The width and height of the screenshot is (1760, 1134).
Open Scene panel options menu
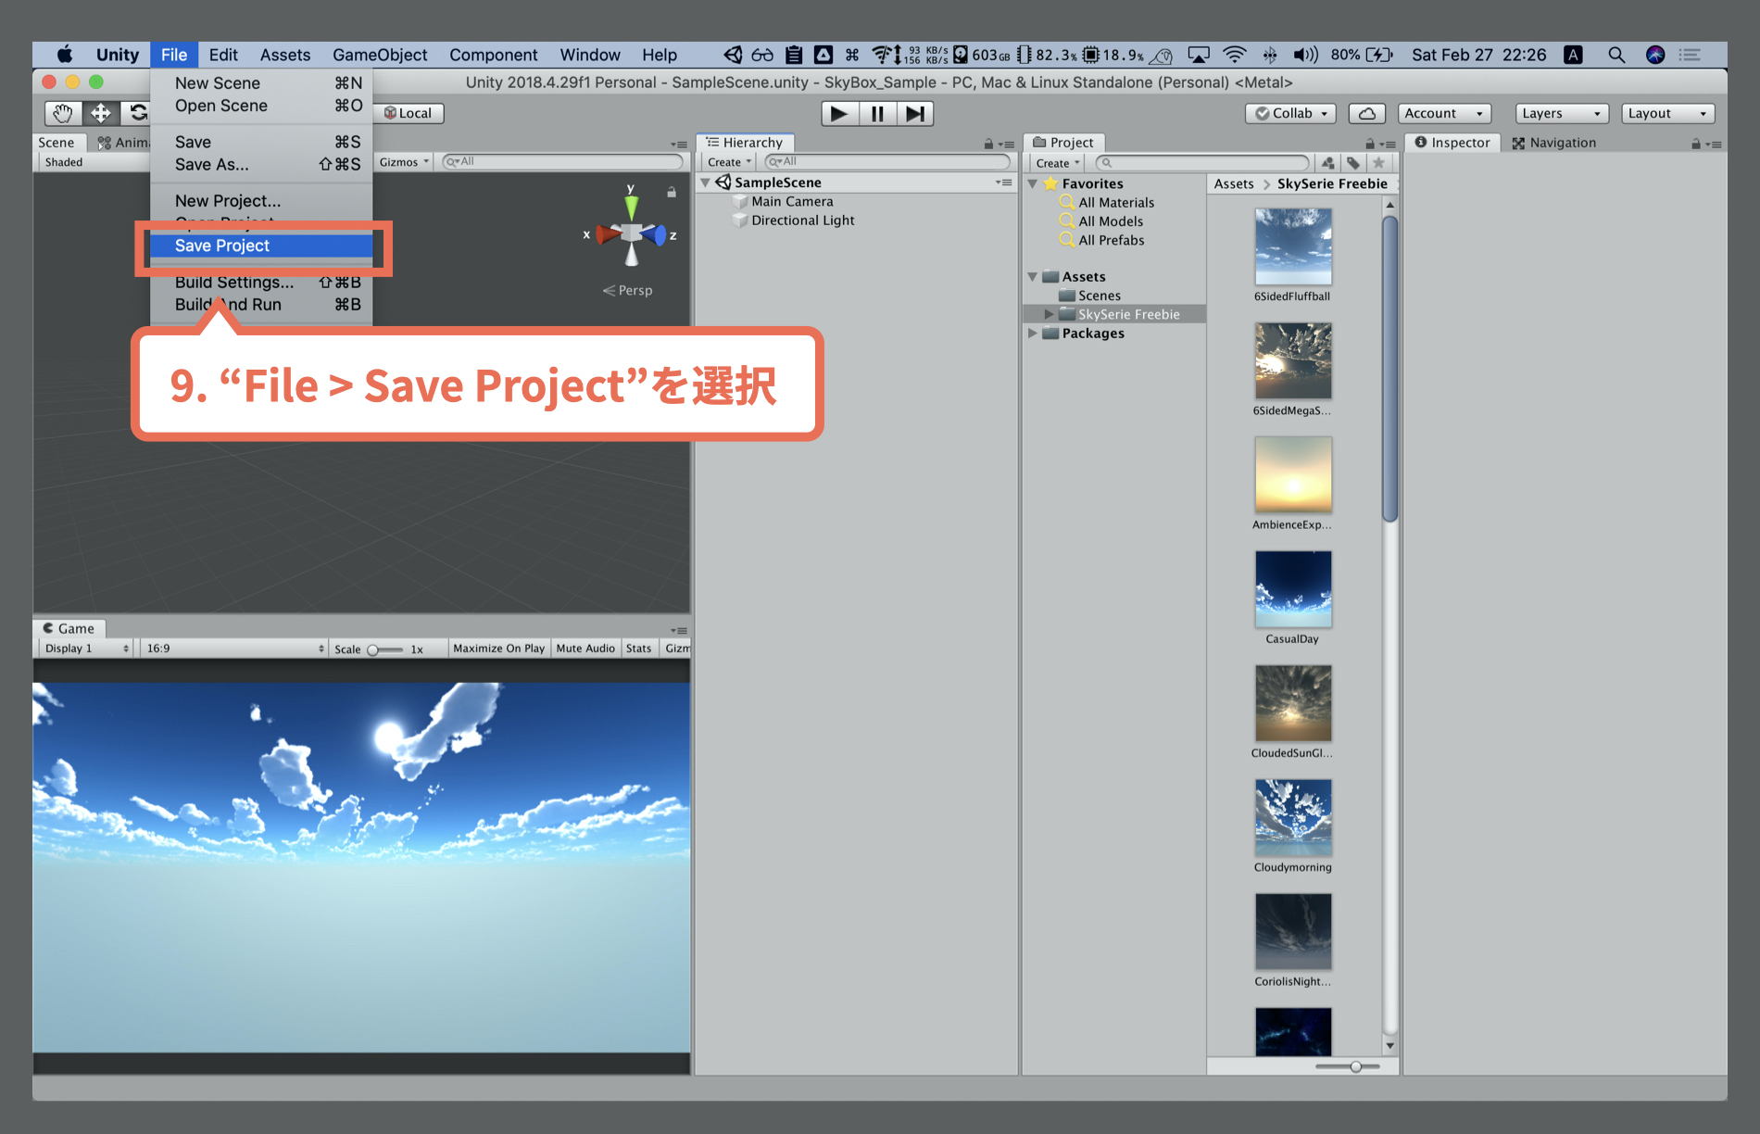tap(679, 144)
